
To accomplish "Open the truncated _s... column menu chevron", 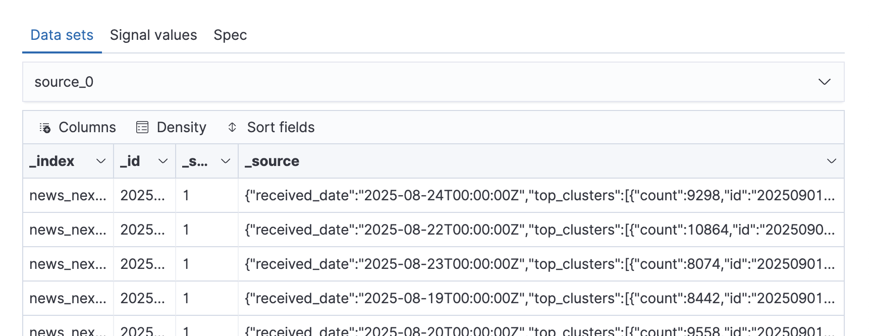I will (x=226, y=161).
